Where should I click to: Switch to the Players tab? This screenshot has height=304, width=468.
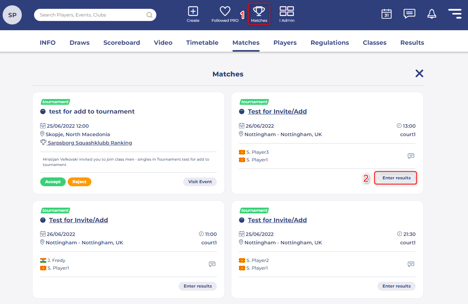tap(285, 43)
